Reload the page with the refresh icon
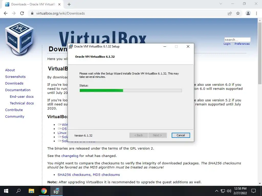 (x=22, y=13)
